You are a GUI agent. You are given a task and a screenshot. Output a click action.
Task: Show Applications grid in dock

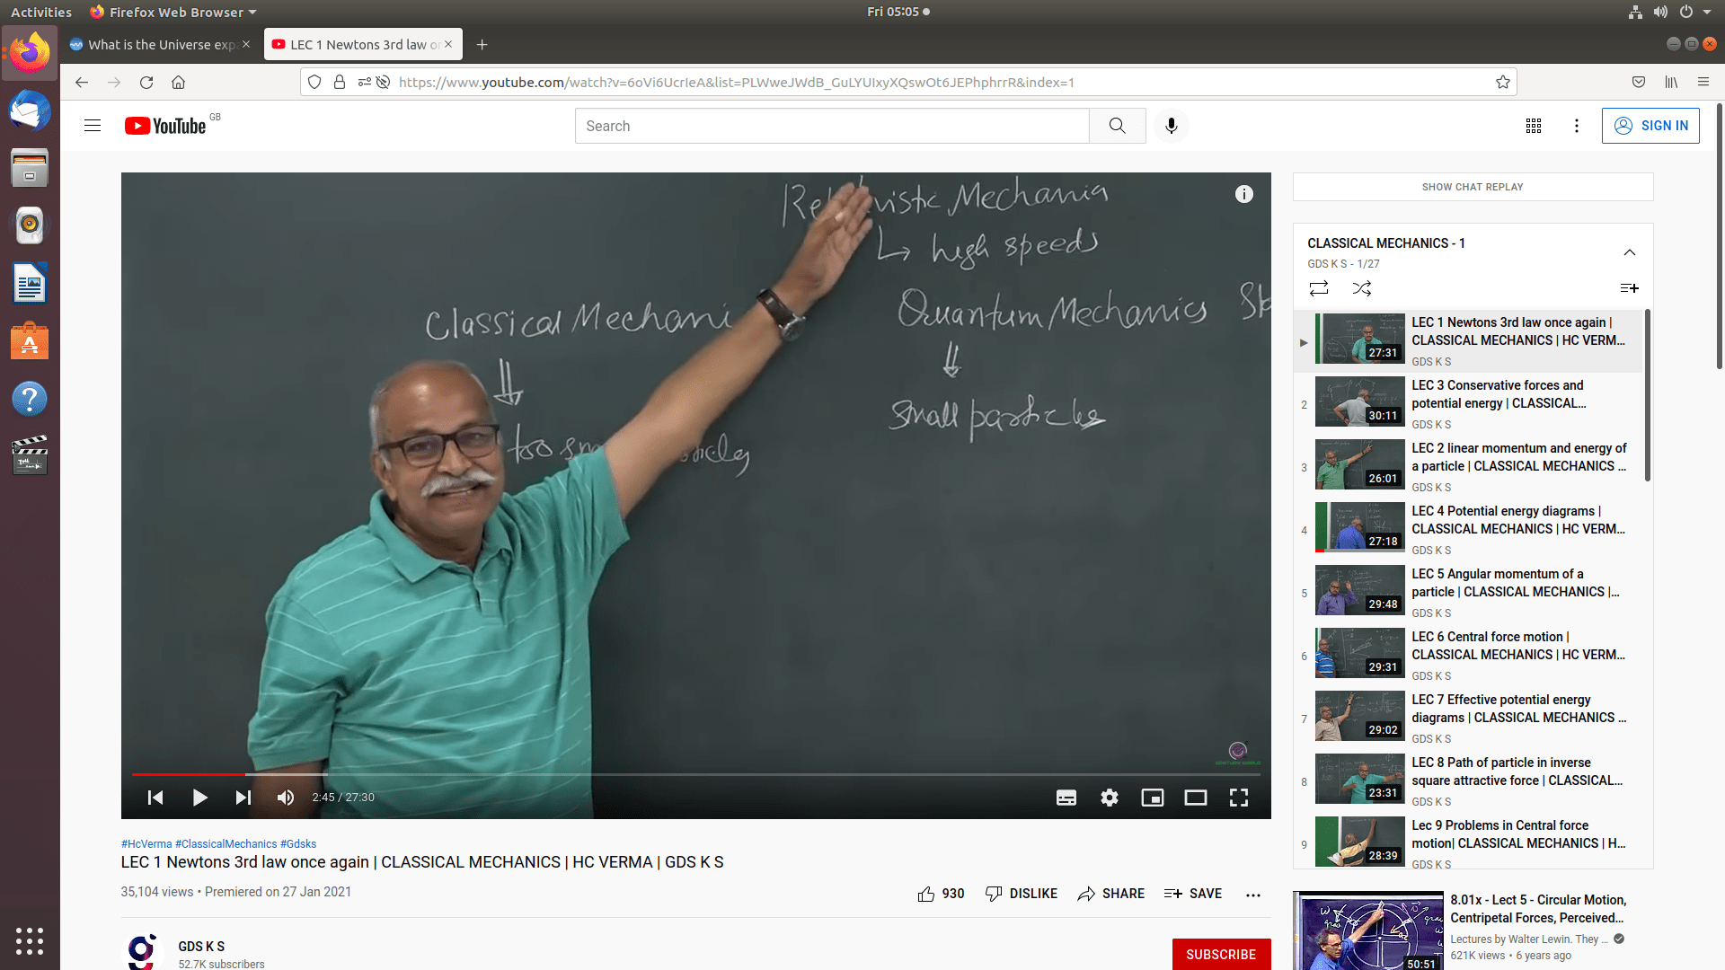pyautogui.click(x=30, y=940)
